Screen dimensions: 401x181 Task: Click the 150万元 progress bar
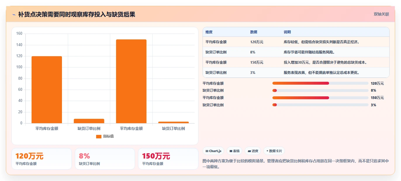click(320, 98)
